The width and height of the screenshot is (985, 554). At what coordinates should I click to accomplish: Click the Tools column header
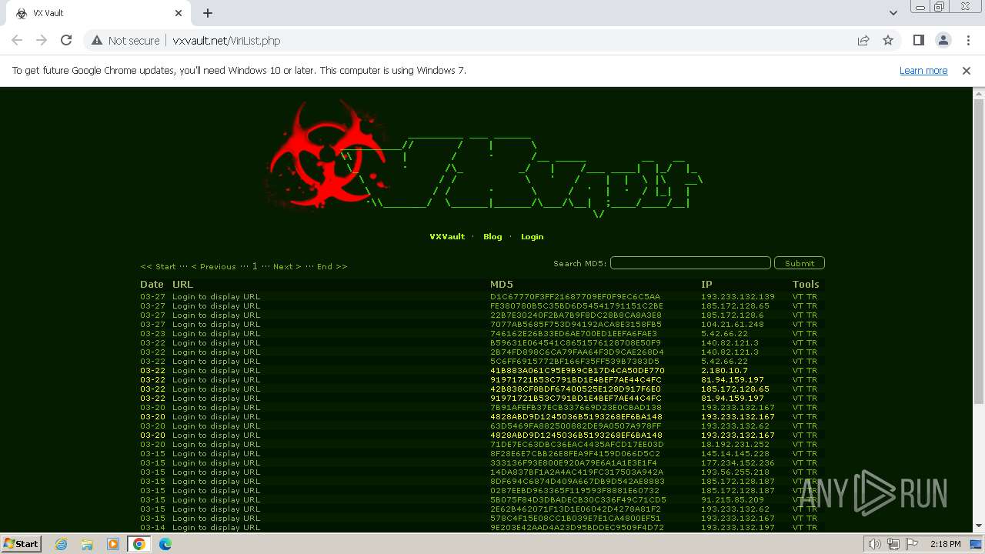[806, 284]
